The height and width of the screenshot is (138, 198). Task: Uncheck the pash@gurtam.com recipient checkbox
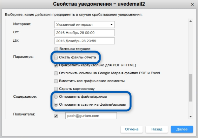(x=56, y=116)
